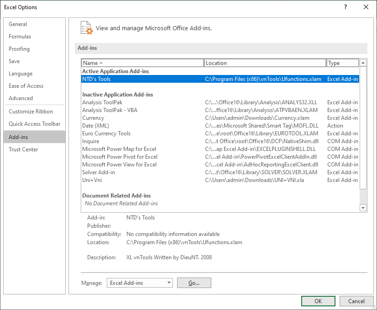Click the Type column header

(x=342, y=63)
